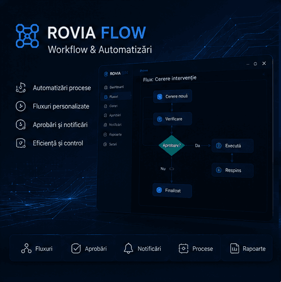Select the Respins flow node label
The height and width of the screenshot is (282, 281).
[x=233, y=170]
